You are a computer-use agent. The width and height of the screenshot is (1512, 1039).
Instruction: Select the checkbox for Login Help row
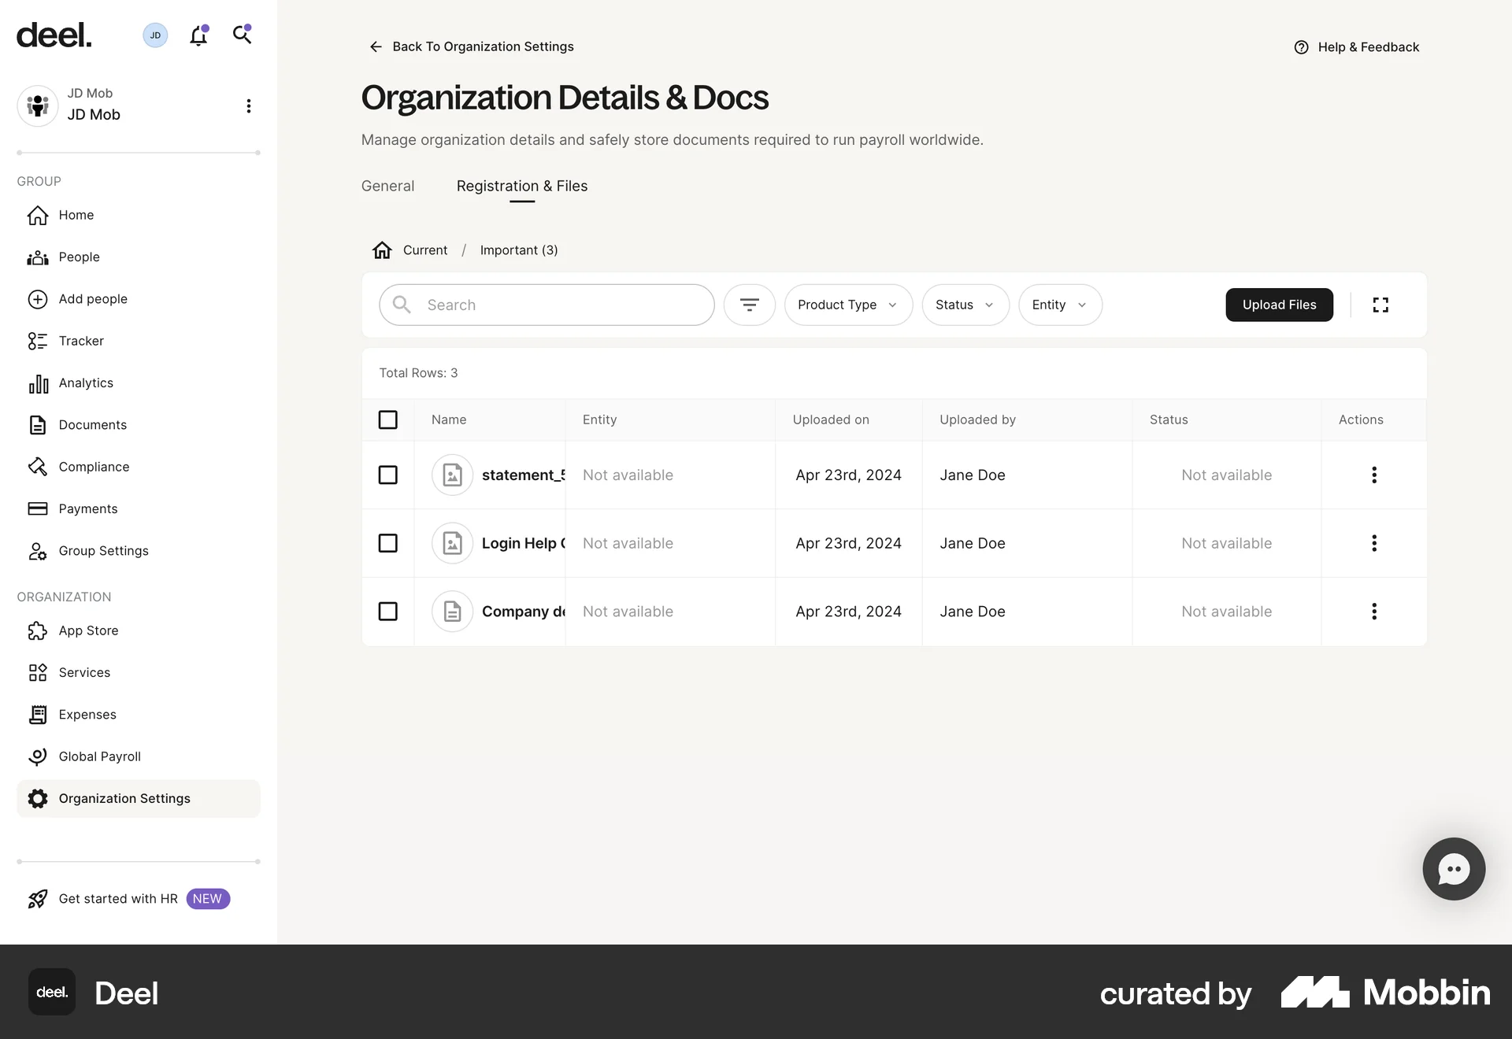388,543
